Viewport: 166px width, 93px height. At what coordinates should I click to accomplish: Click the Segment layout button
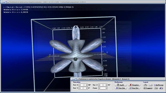148,88
